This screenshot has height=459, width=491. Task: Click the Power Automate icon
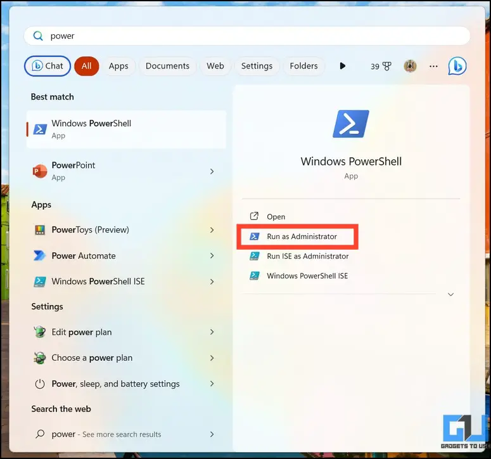click(40, 255)
